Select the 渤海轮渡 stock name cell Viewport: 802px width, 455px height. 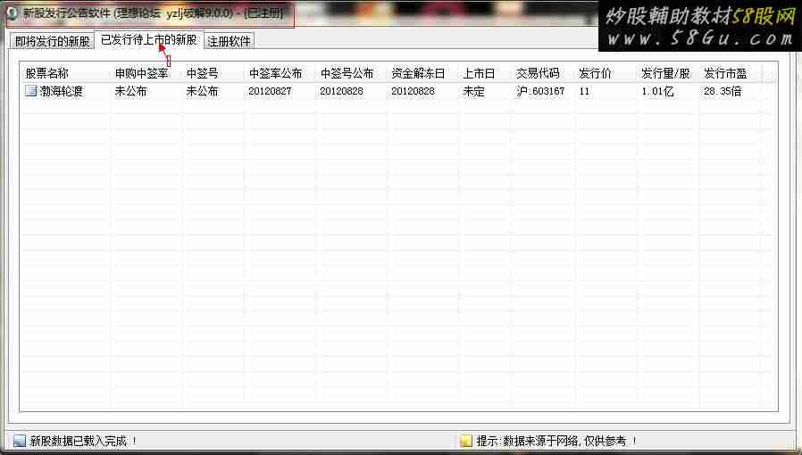click(x=62, y=91)
